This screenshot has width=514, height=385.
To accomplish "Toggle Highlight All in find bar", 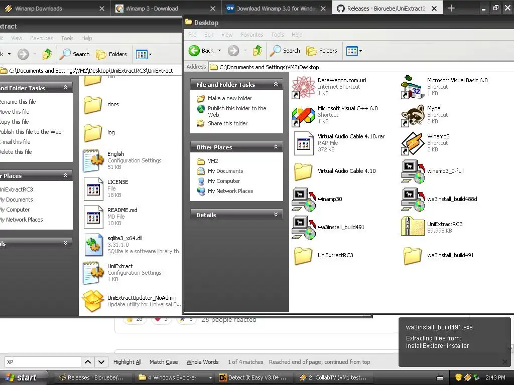I will (x=127, y=362).
